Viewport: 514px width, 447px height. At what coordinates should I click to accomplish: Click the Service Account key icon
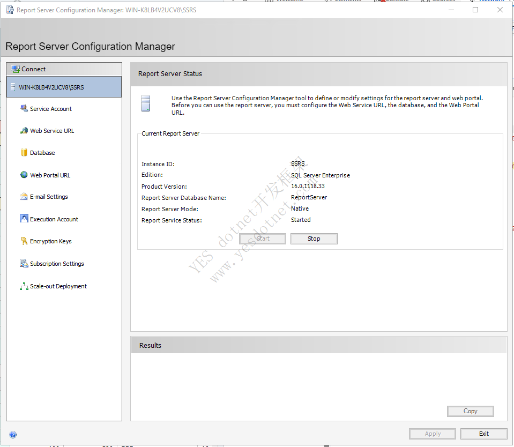click(24, 108)
